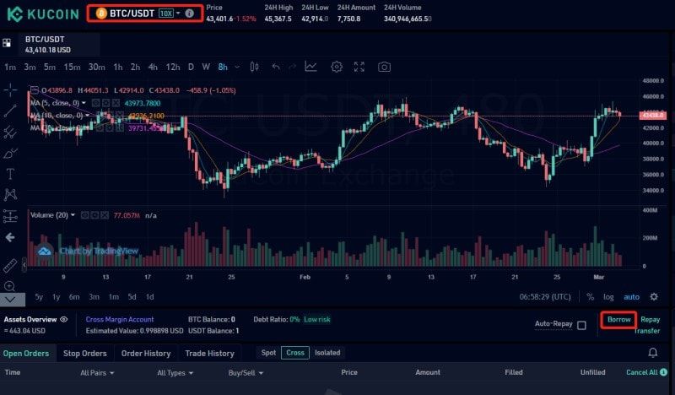Open BTC/USDT pair info icon

(189, 14)
